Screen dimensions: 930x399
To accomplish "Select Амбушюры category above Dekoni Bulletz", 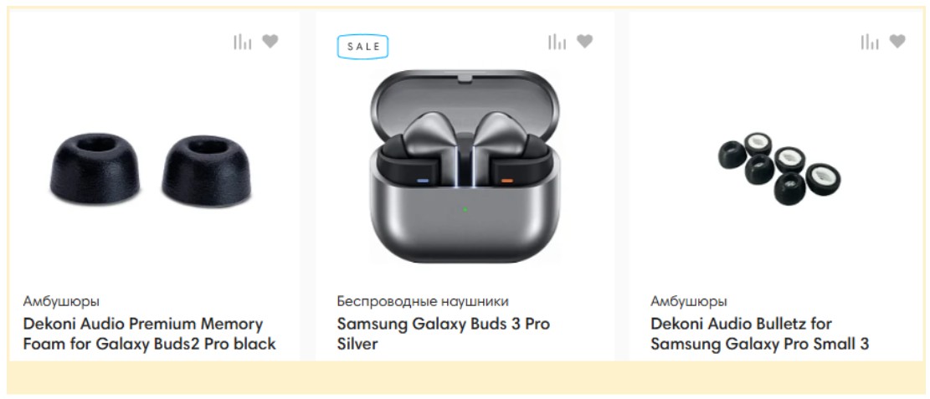I will click(689, 301).
